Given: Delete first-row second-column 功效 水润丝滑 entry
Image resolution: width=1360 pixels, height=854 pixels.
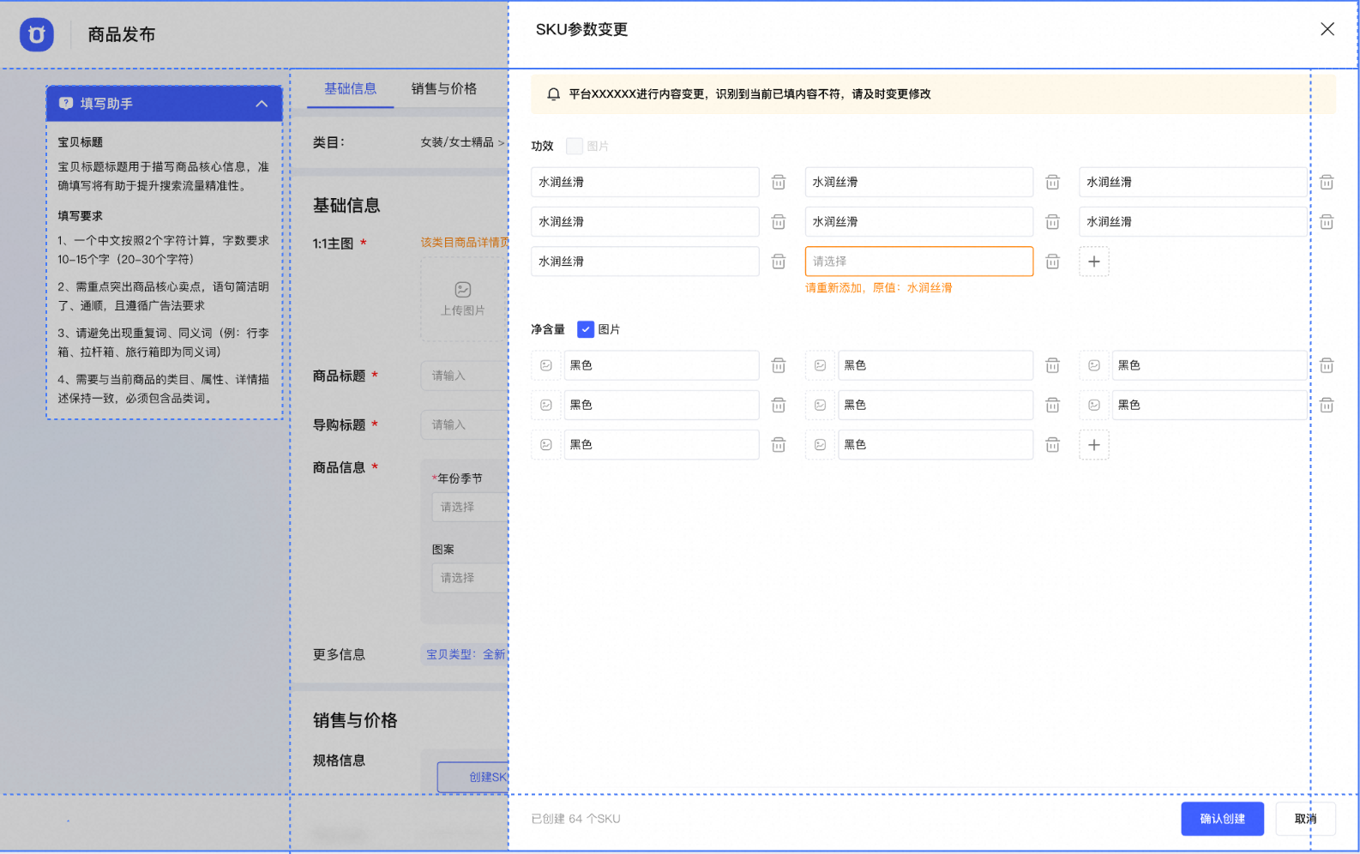Looking at the screenshot, I should (x=1052, y=182).
